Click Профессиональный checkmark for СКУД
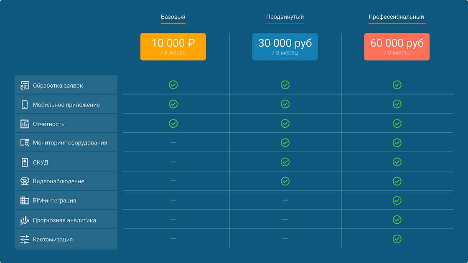Image resolution: width=468 pixels, height=263 pixels. click(x=397, y=162)
